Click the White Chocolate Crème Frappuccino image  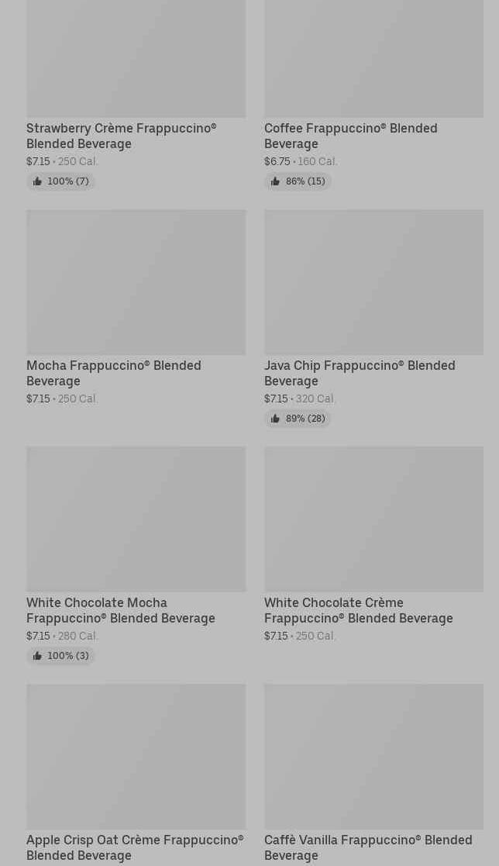click(373, 519)
